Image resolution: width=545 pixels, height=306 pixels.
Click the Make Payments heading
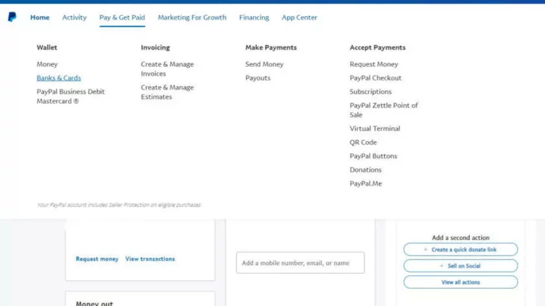tap(271, 48)
